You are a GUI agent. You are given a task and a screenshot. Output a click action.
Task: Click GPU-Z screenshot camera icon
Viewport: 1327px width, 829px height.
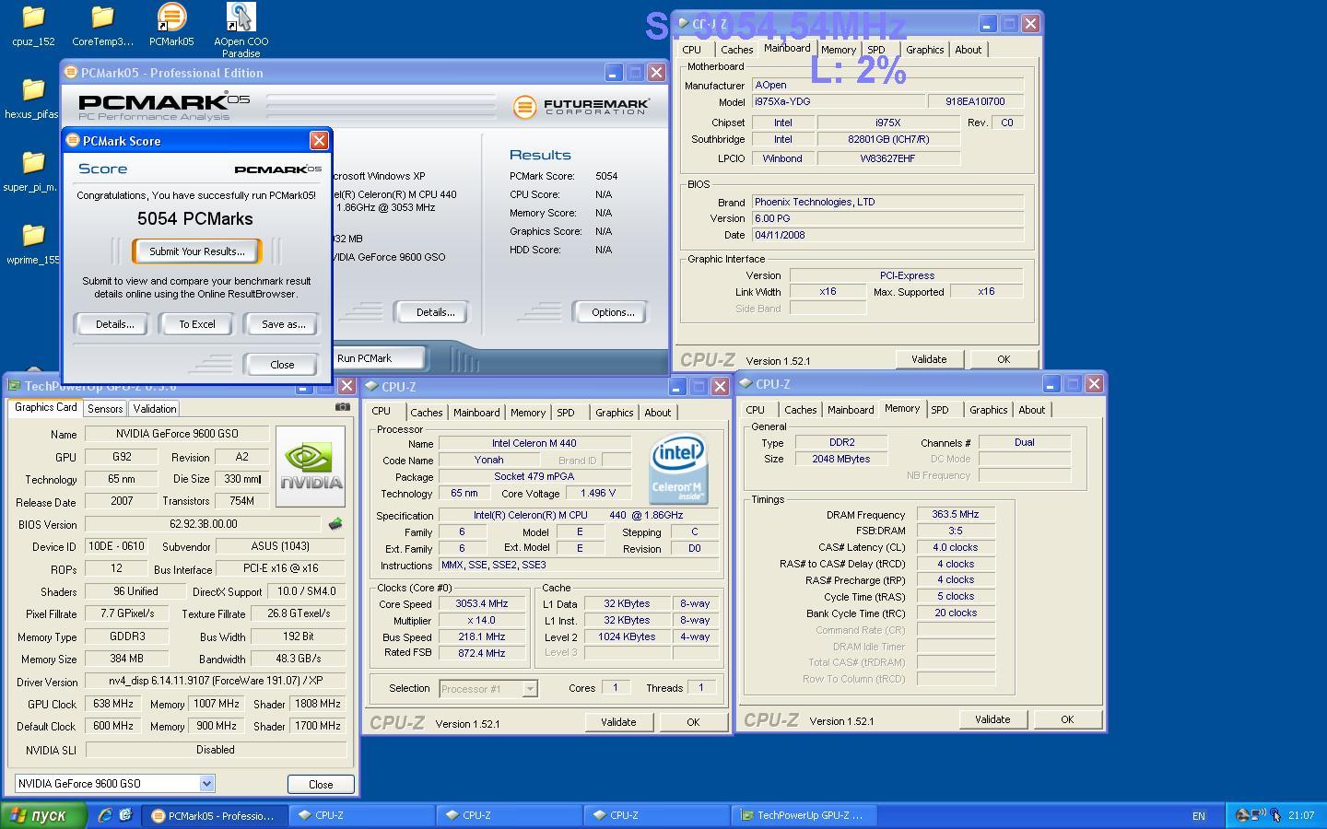(x=342, y=406)
